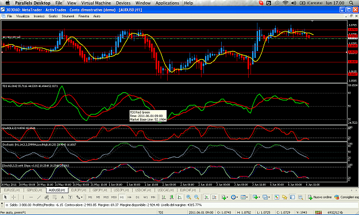
Task: Open the Apple menu
Action: point(7,3)
